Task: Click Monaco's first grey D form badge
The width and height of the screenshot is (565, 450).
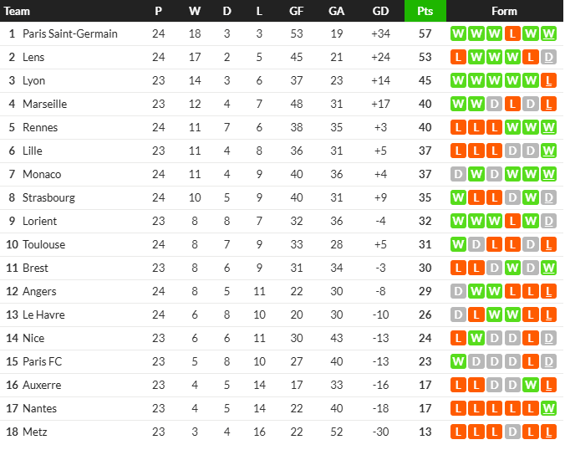Action: click(x=458, y=174)
